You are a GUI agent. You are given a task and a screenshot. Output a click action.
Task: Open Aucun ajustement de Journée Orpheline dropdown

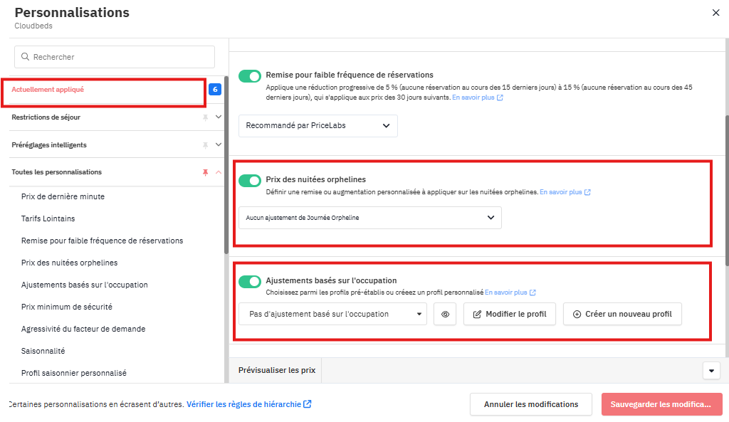tap(369, 218)
